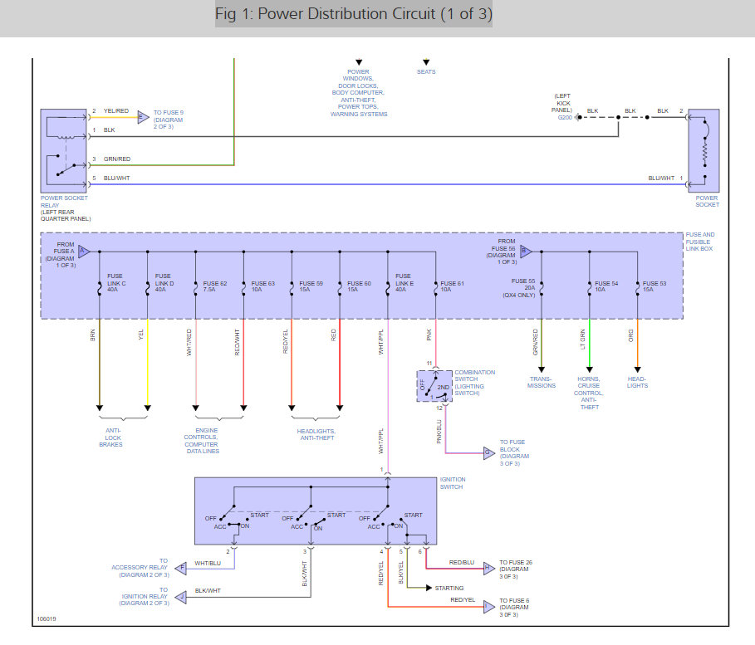This screenshot has height=645, width=755.
Task: Click the connector E triangle beside TO FUSE 9
Action: click(143, 117)
